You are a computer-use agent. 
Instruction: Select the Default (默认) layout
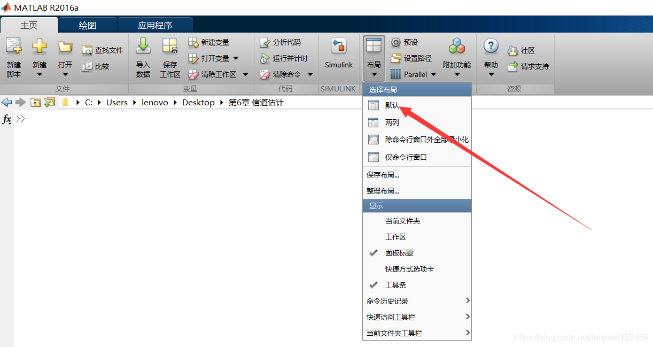click(x=417, y=106)
